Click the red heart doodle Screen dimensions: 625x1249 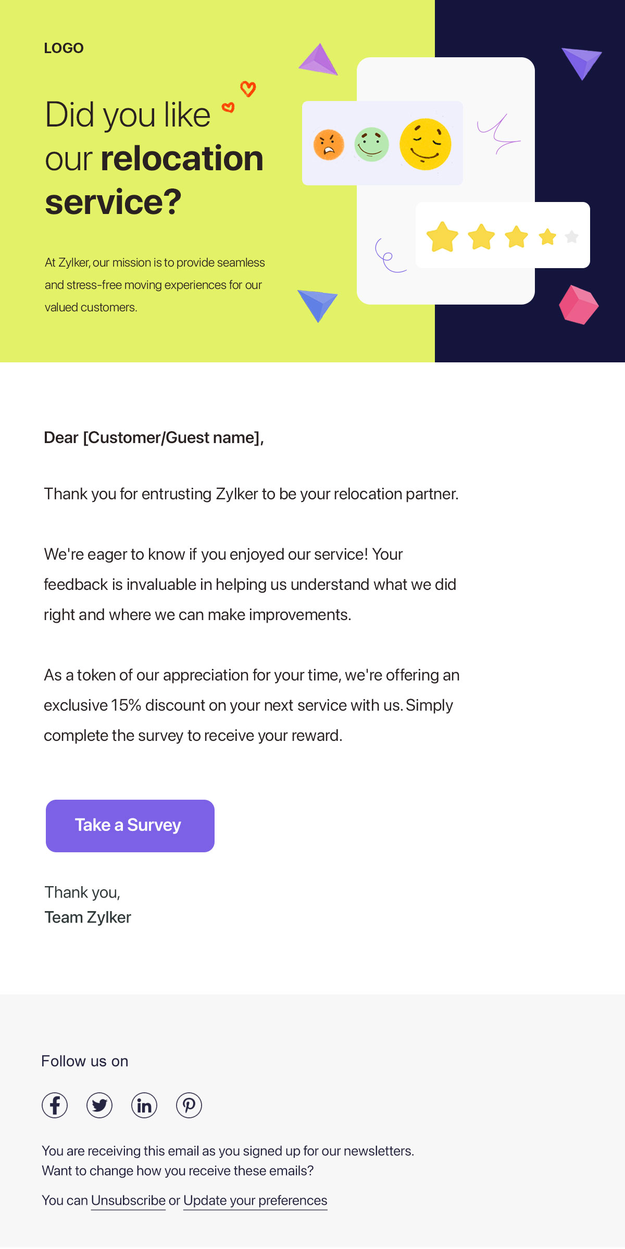point(248,89)
